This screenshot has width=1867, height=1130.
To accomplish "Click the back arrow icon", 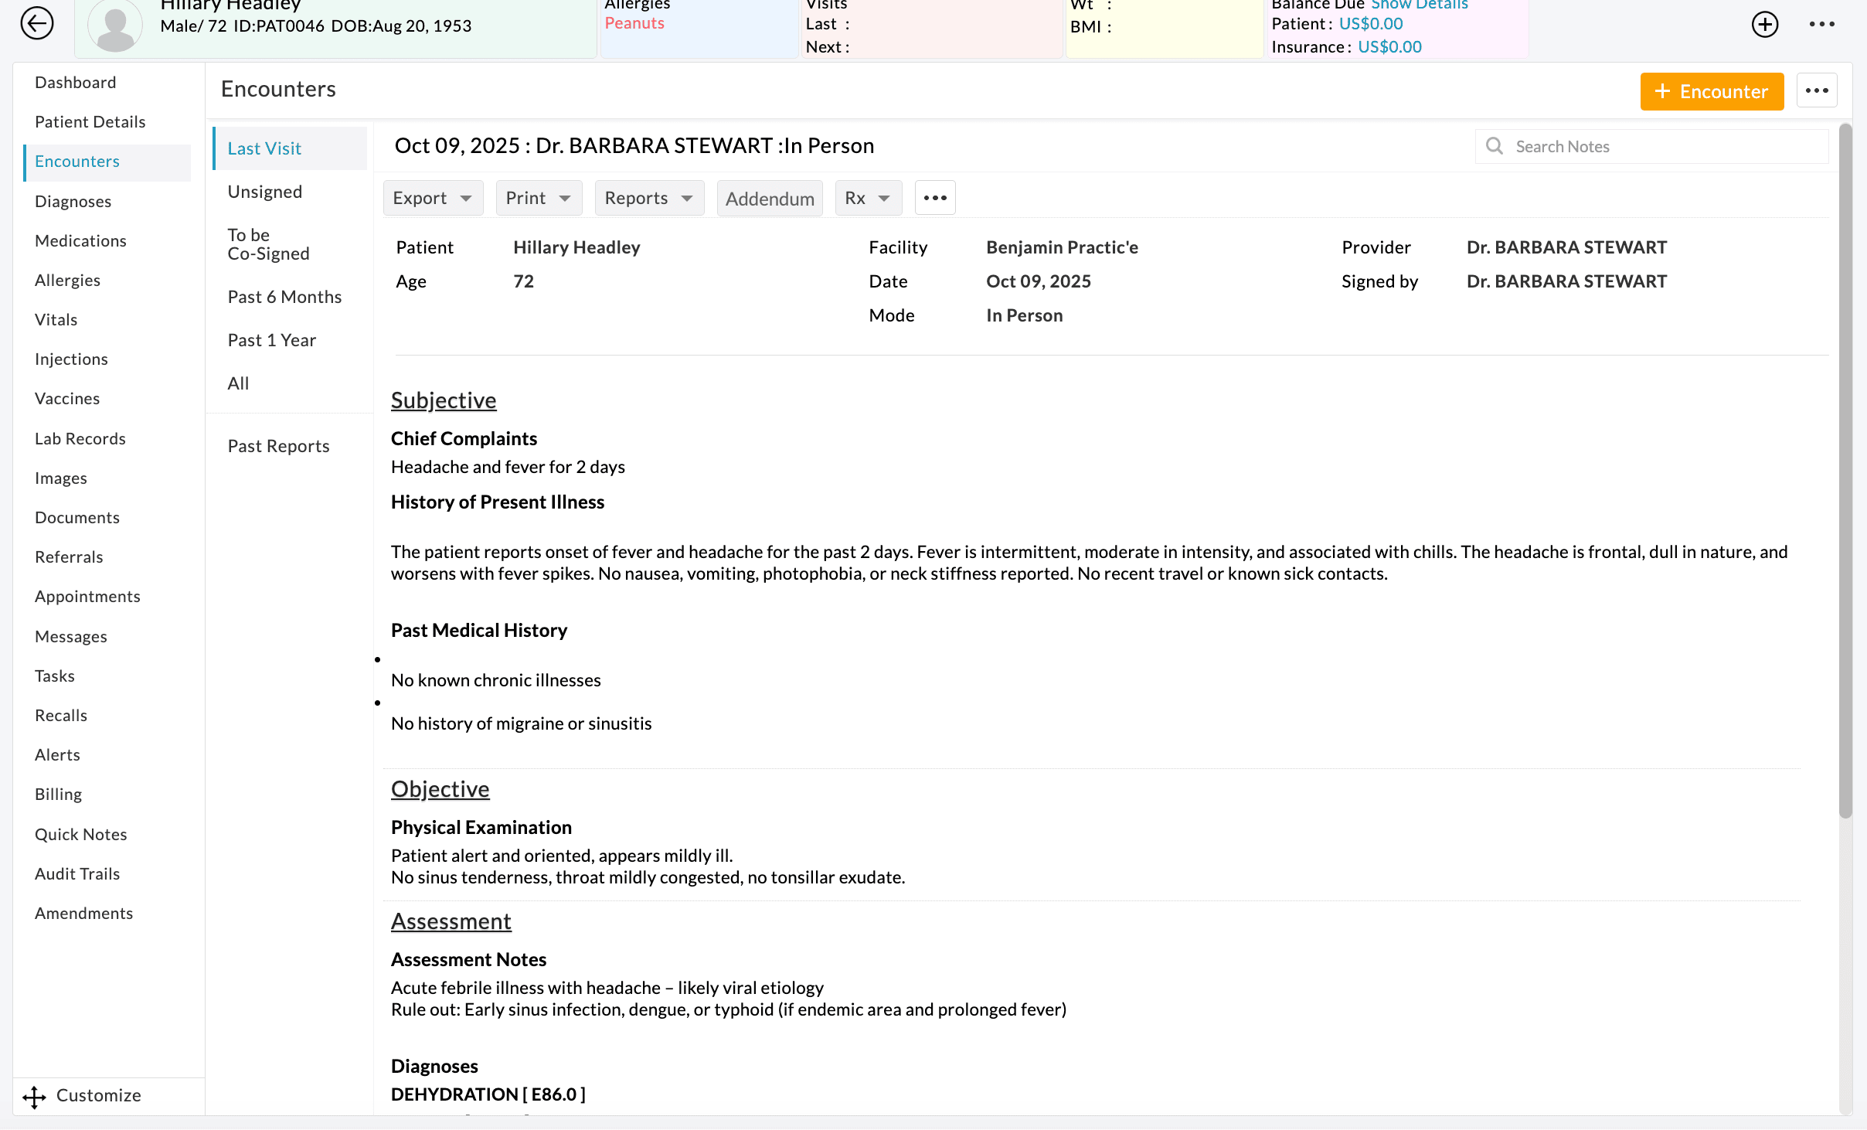I will (37, 23).
